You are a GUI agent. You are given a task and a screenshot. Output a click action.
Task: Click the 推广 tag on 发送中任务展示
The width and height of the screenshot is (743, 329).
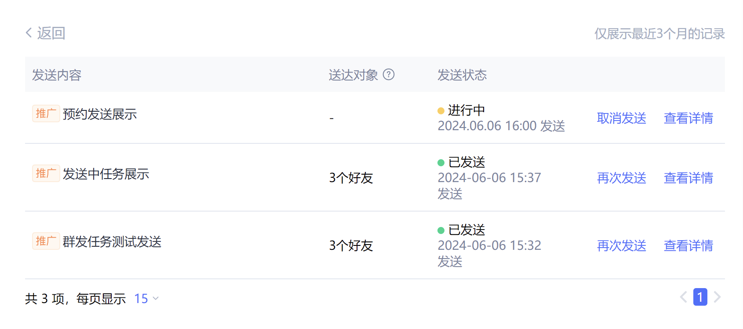[46, 173]
